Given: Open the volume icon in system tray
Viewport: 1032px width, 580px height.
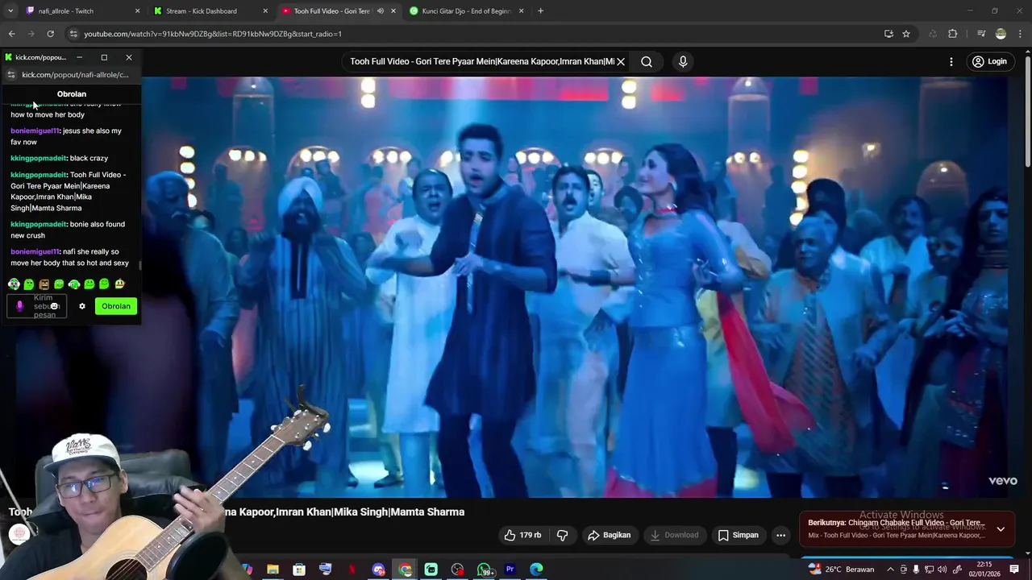Looking at the screenshot, I should [x=943, y=570].
